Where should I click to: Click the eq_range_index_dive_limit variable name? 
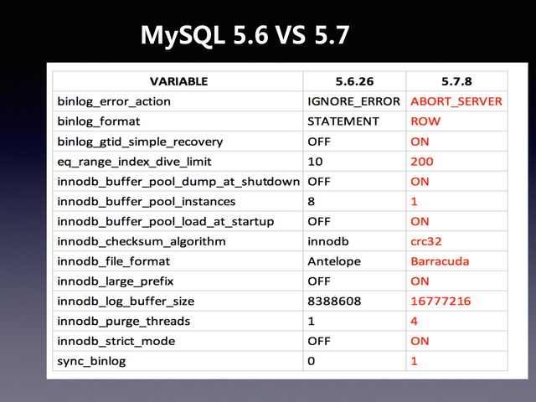click(x=134, y=162)
